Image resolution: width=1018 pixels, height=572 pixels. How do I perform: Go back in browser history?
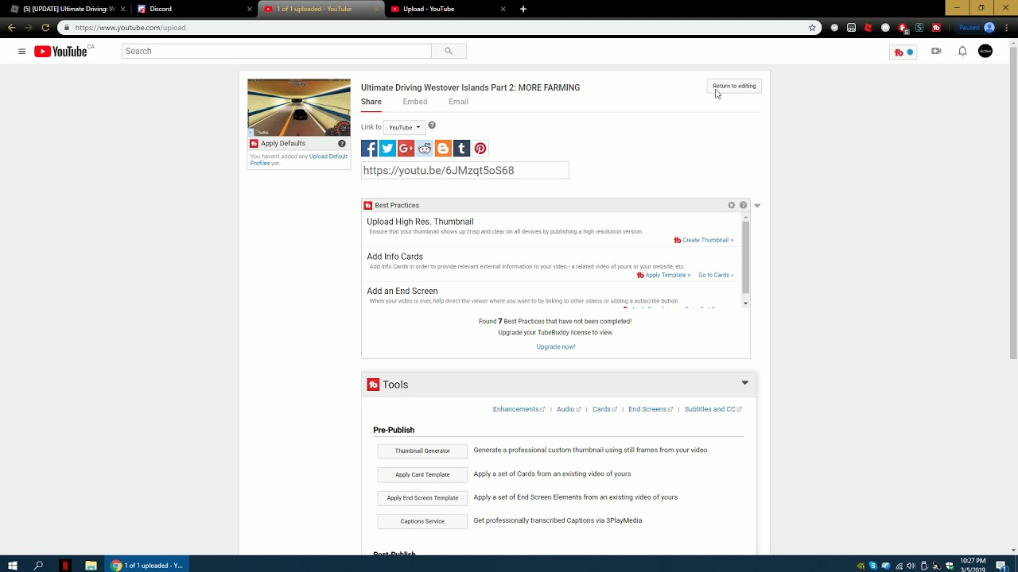coord(11,27)
